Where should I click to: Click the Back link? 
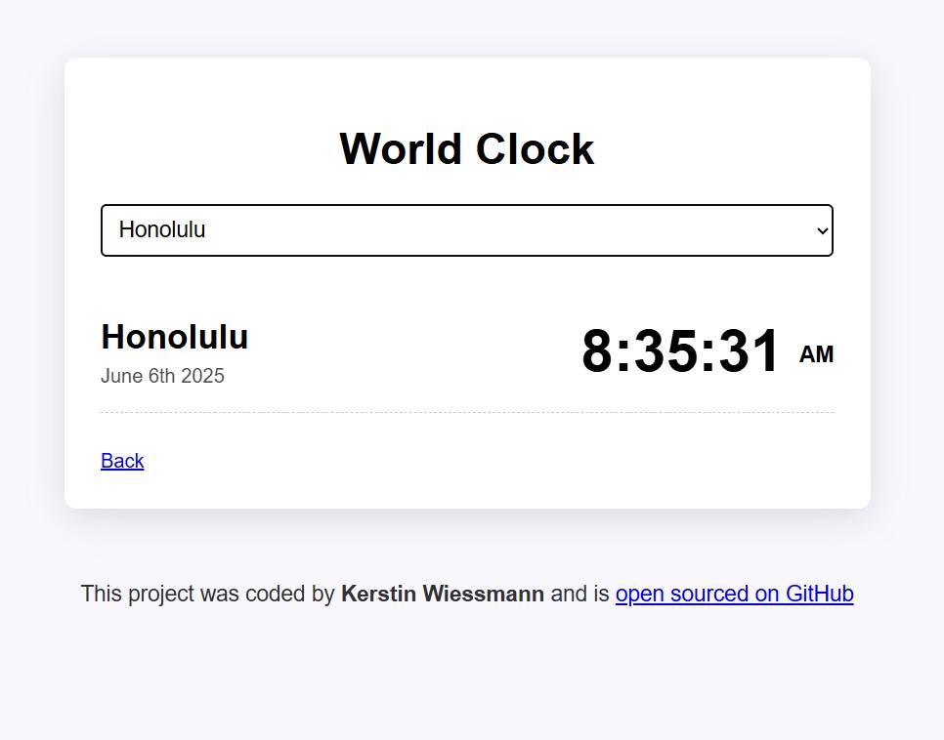[121, 460]
